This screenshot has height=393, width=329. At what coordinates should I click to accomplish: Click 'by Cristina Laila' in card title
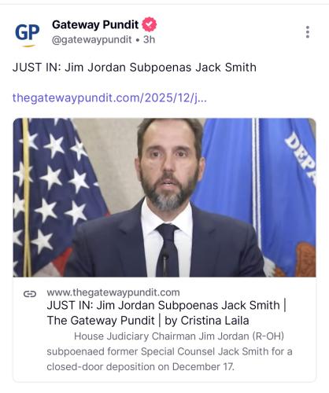[x=207, y=321]
